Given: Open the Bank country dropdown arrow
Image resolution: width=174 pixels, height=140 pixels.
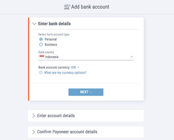Looking at the screenshot, I should click(132, 57).
